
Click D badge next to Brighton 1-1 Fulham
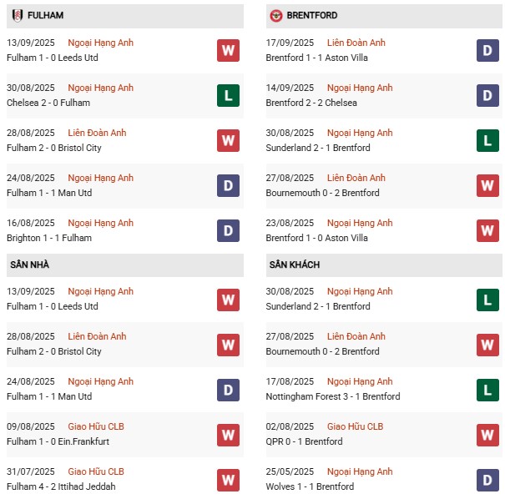pos(228,231)
